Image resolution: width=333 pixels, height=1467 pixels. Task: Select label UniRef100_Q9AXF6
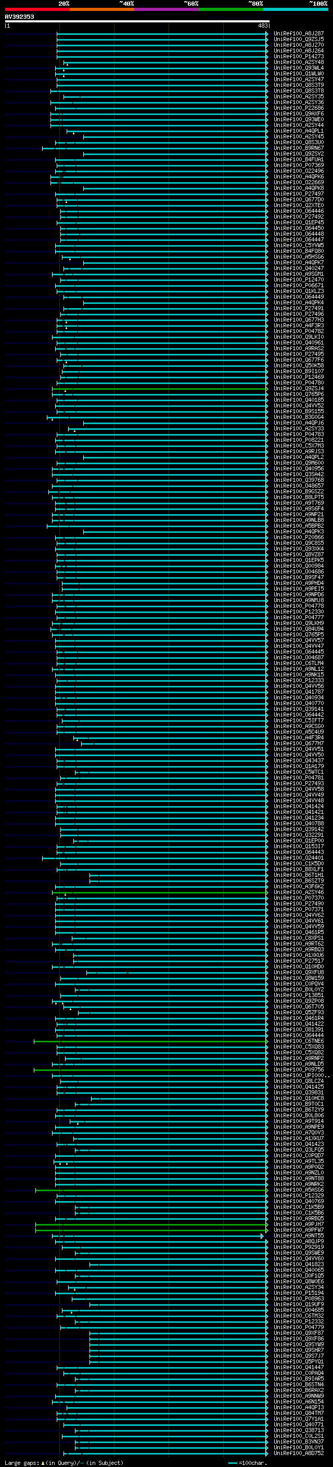299,114
